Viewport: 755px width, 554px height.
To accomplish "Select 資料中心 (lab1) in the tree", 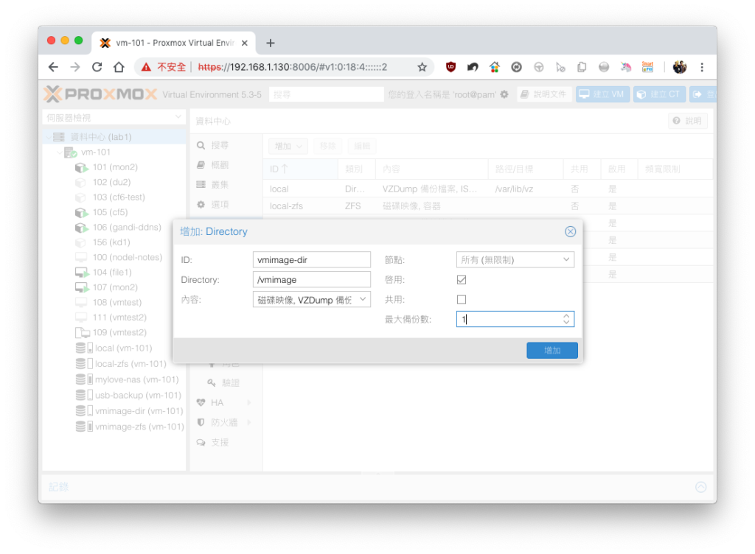I will pos(100,137).
